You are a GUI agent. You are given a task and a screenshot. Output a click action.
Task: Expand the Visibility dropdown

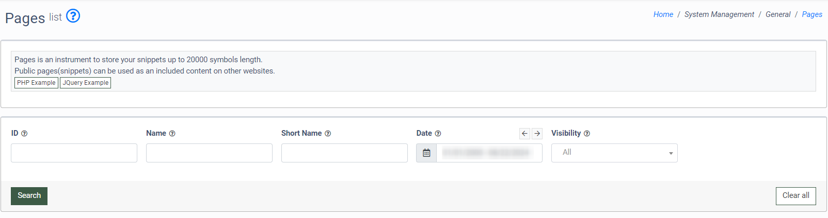[x=614, y=153]
